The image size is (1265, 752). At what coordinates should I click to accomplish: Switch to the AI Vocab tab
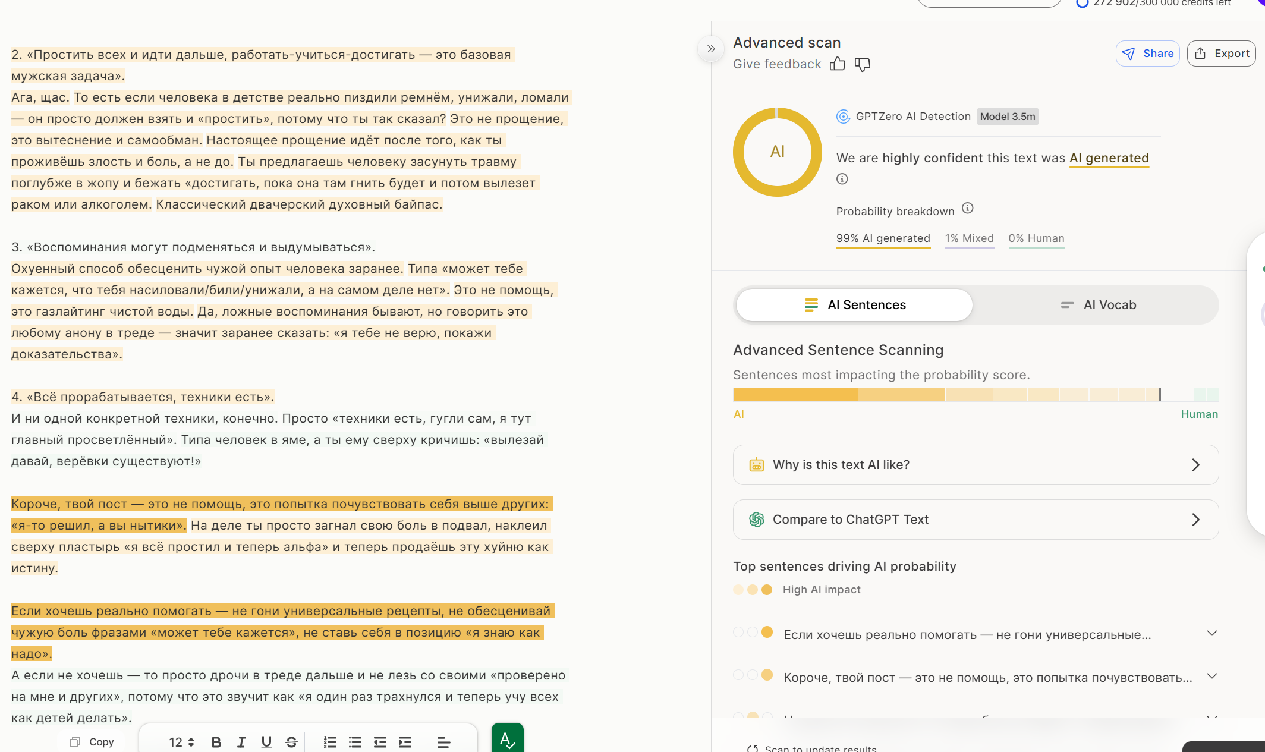tap(1098, 305)
